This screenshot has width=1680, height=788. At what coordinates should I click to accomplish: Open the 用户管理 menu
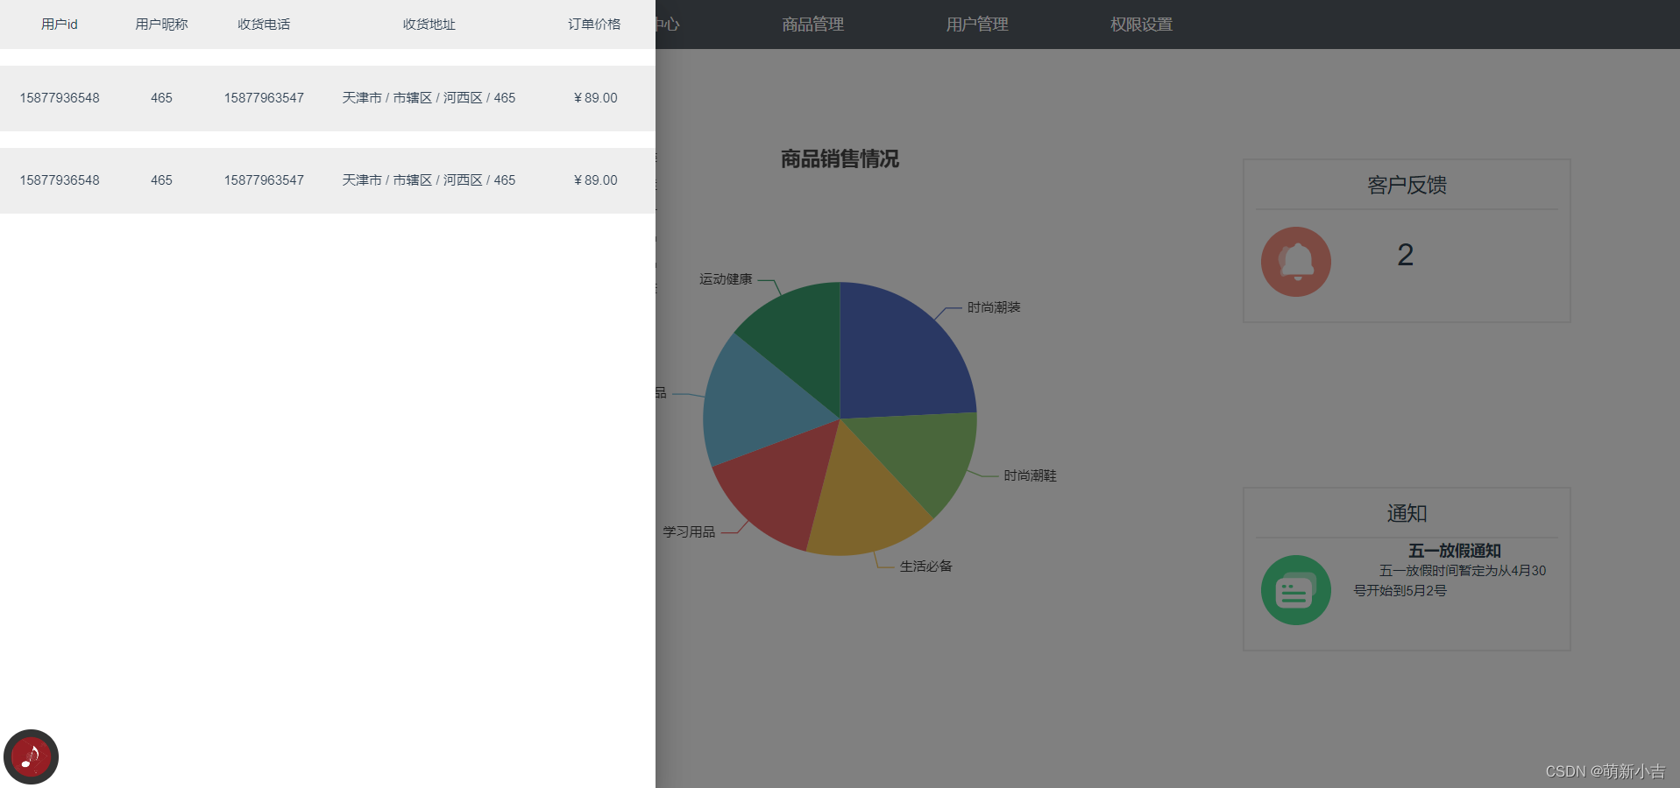pyautogui.click(x=977, y=25)
